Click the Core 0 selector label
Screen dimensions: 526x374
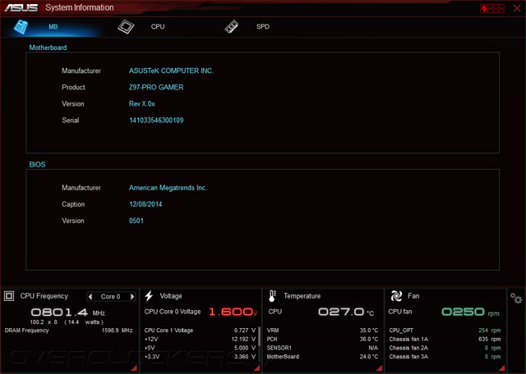pos(110,297)
